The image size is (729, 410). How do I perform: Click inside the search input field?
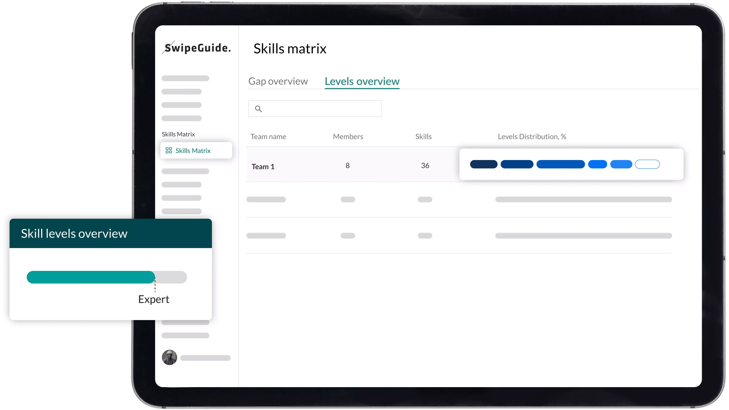(x=321, y=109)
